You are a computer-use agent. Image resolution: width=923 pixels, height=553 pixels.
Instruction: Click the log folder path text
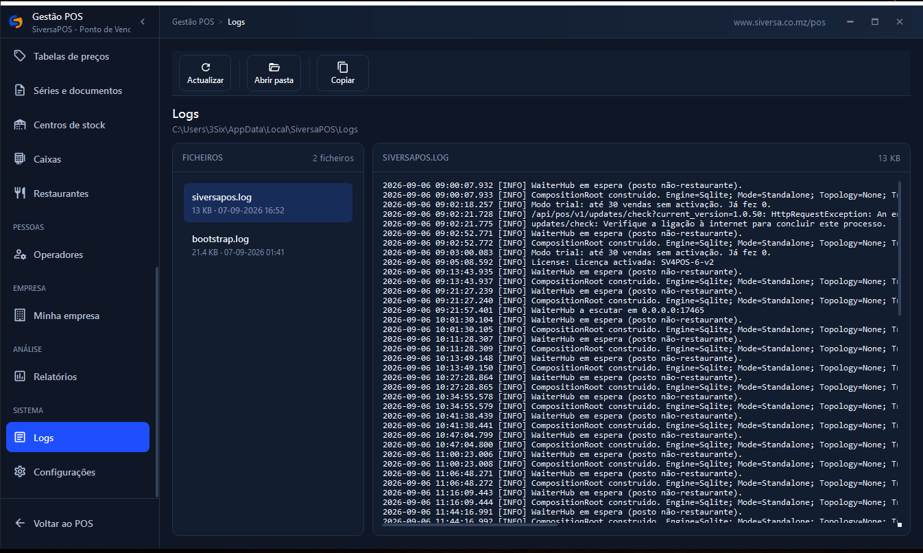point(265,129)
